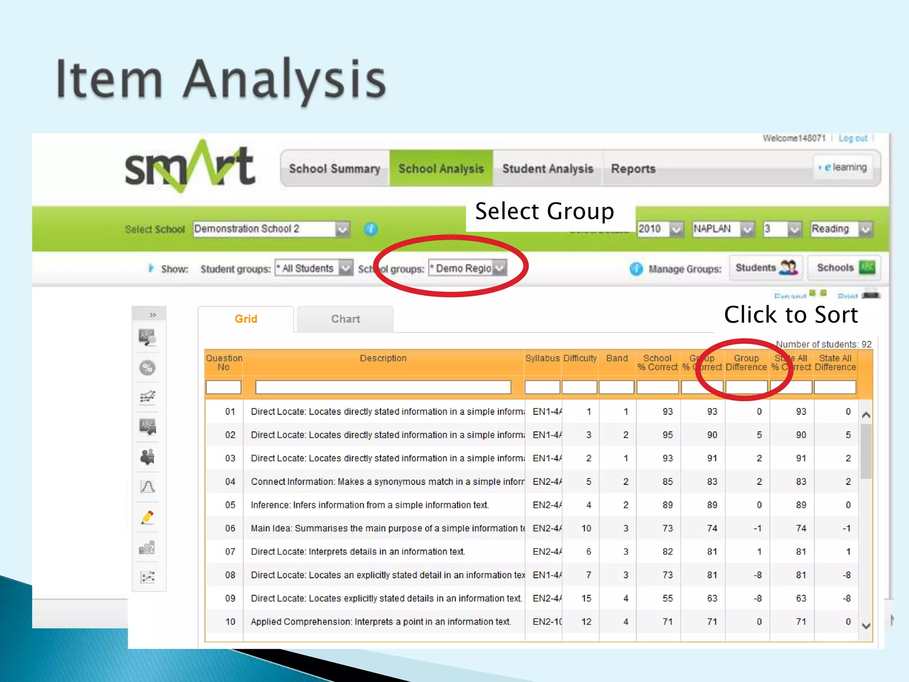Click question number 08 cell
The width and height of the screenshot is (909, 682).
coord(230,575)
